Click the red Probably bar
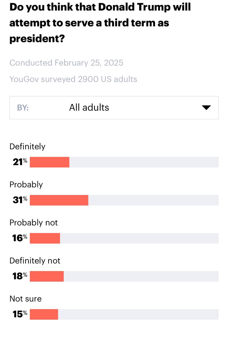The image size is (228, 339). pos(59,200)
